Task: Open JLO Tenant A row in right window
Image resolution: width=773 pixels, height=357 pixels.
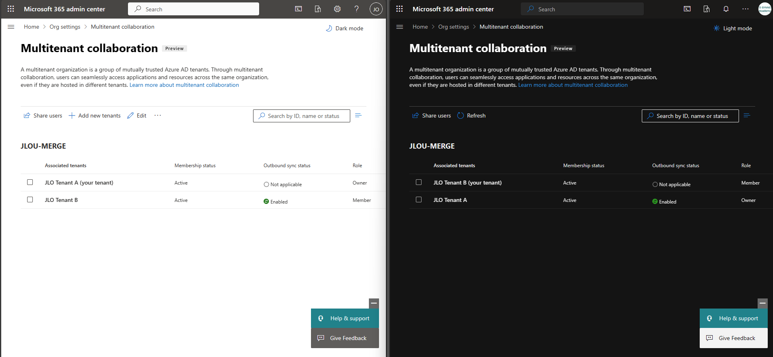Action: 591,200
